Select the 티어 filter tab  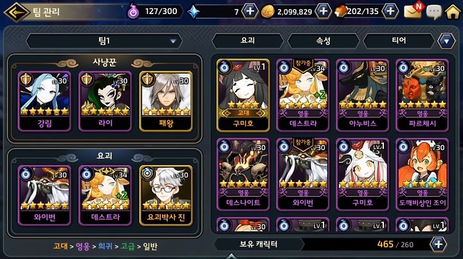(399, 40)
